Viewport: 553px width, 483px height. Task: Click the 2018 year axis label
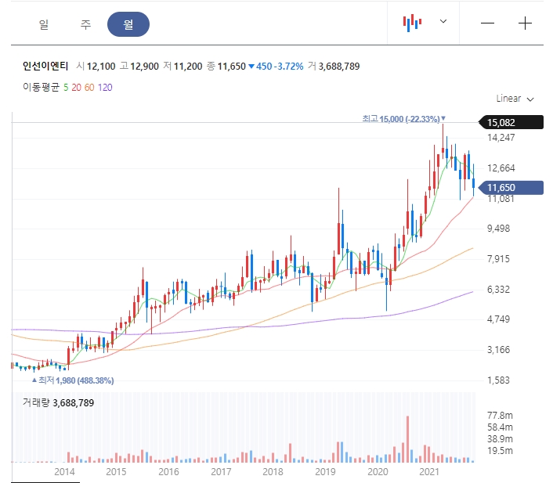(x=273, y=472)
